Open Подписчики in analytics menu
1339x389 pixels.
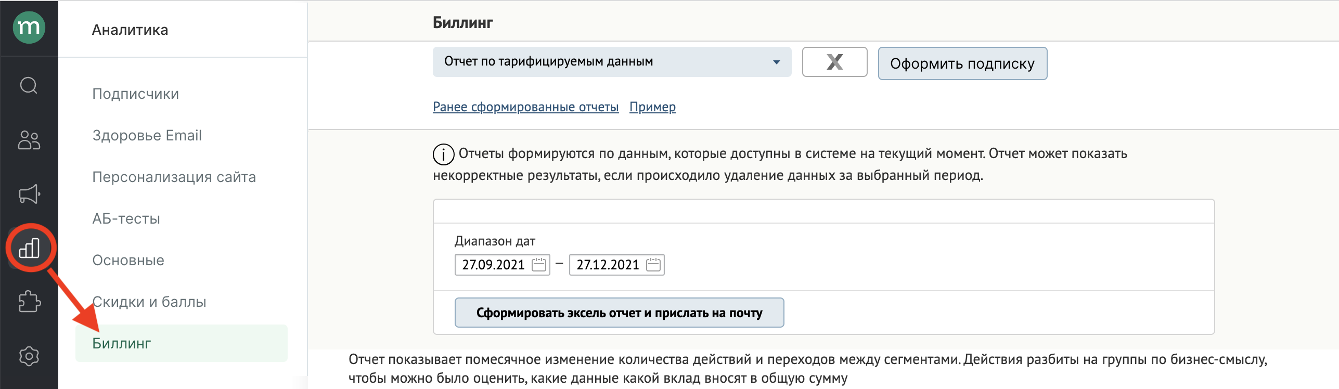click(x=135, y=94)
